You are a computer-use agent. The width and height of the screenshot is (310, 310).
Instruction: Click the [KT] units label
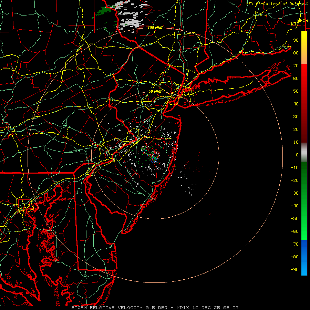[294, 24]
